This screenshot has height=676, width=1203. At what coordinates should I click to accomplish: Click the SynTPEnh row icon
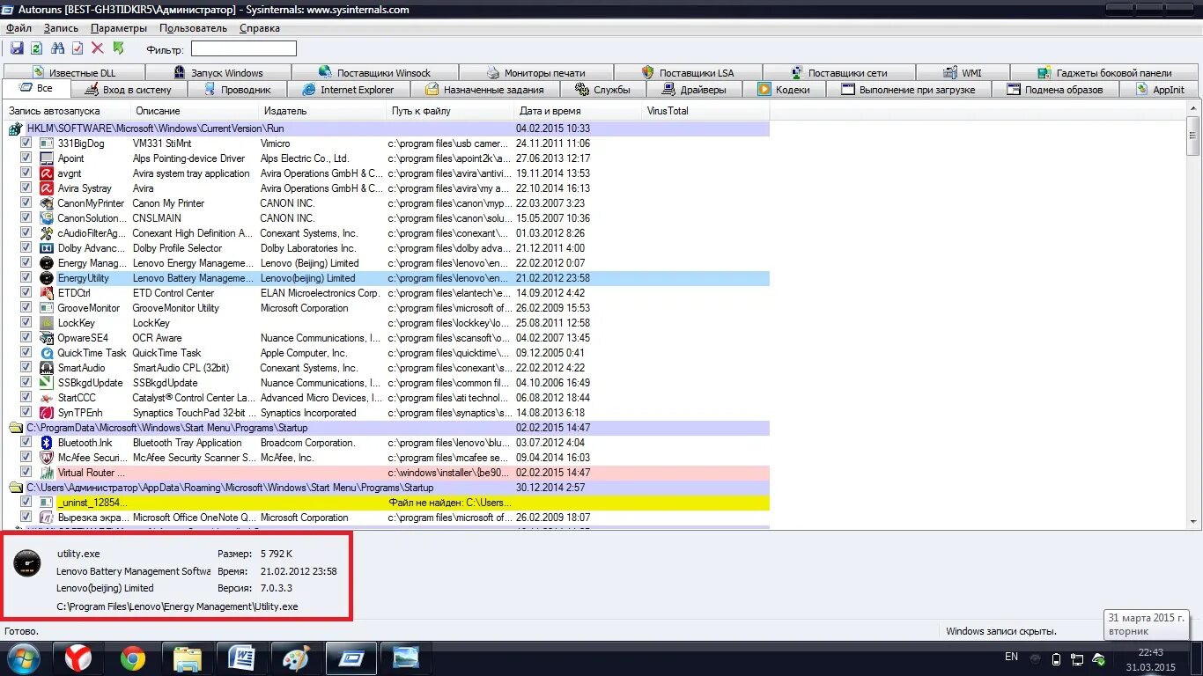[x=47, y=413]
